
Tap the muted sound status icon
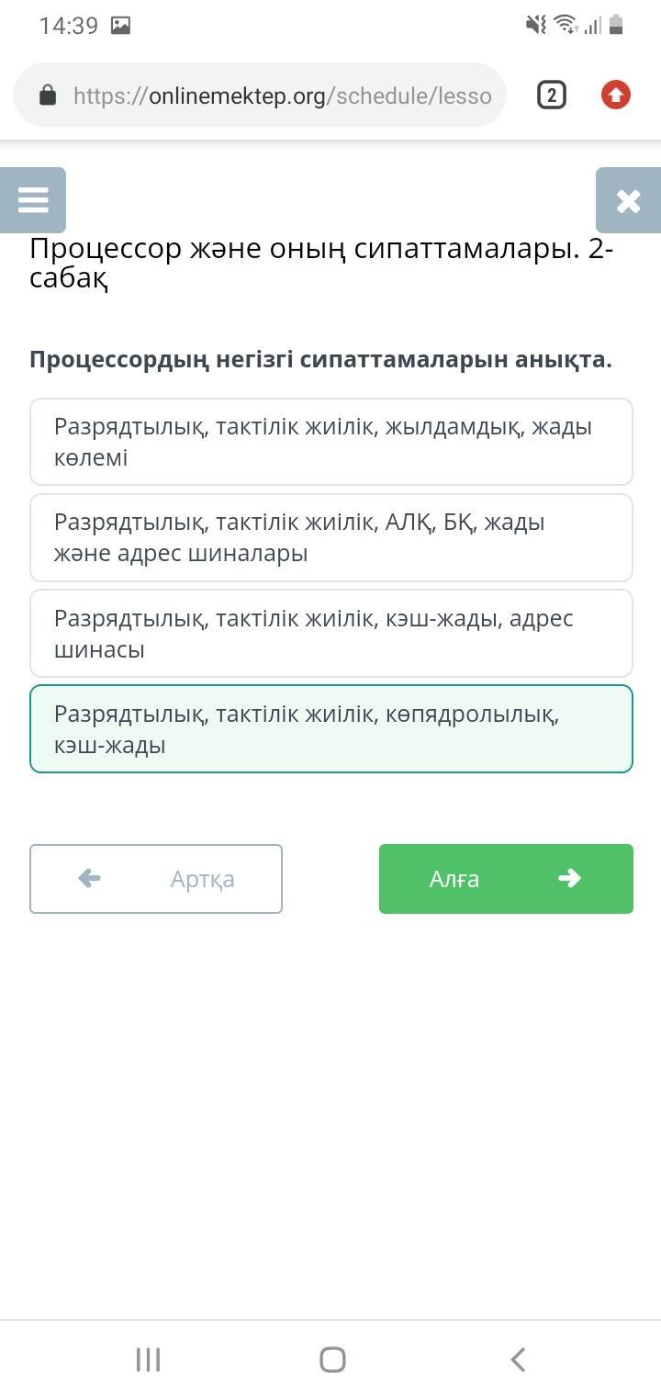point(535,26)
